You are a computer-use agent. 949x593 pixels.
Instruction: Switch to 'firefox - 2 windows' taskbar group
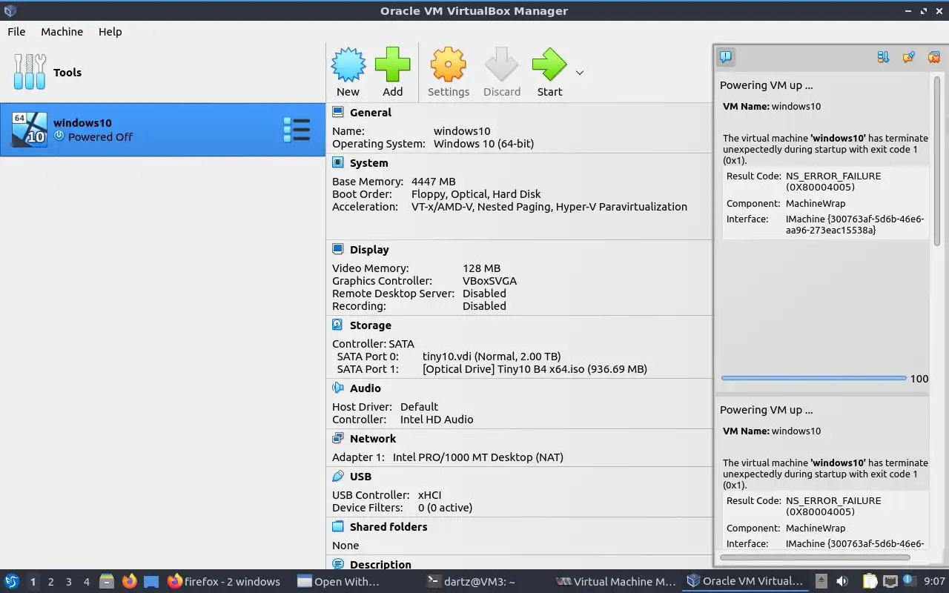(x=224, y=582)
